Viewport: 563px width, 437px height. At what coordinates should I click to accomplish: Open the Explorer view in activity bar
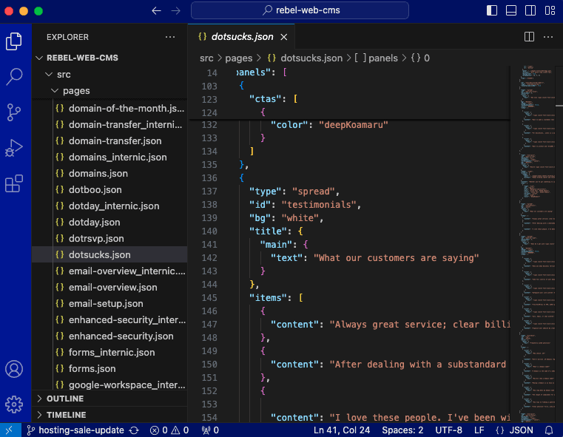coord(14,41)
